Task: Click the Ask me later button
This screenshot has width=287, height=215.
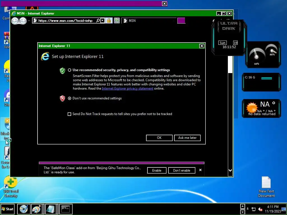Action: tap(187, 138)
